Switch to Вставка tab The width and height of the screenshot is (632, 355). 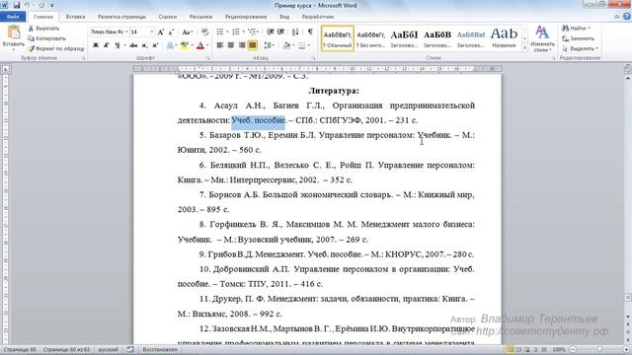[x=75, y=17]
